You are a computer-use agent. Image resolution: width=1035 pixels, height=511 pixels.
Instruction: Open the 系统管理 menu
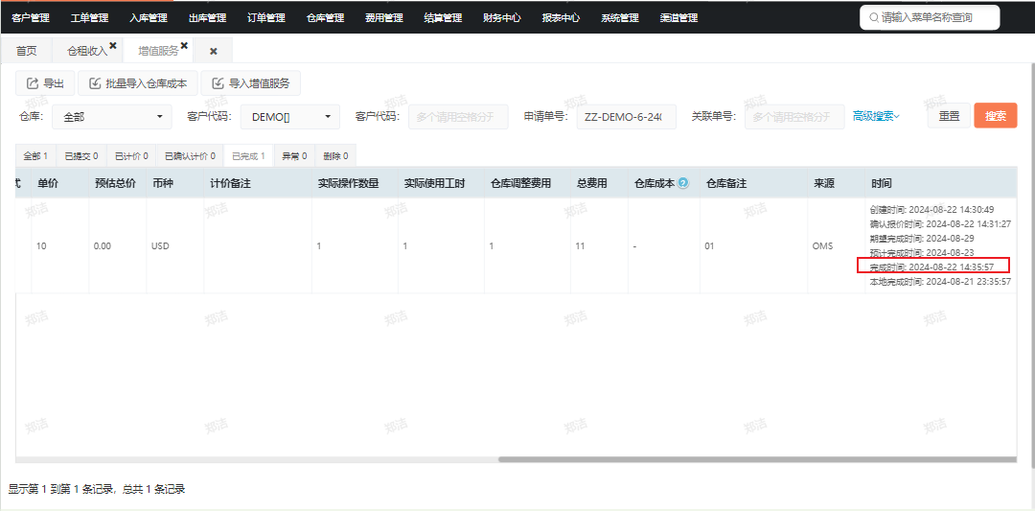coord(620,18)
